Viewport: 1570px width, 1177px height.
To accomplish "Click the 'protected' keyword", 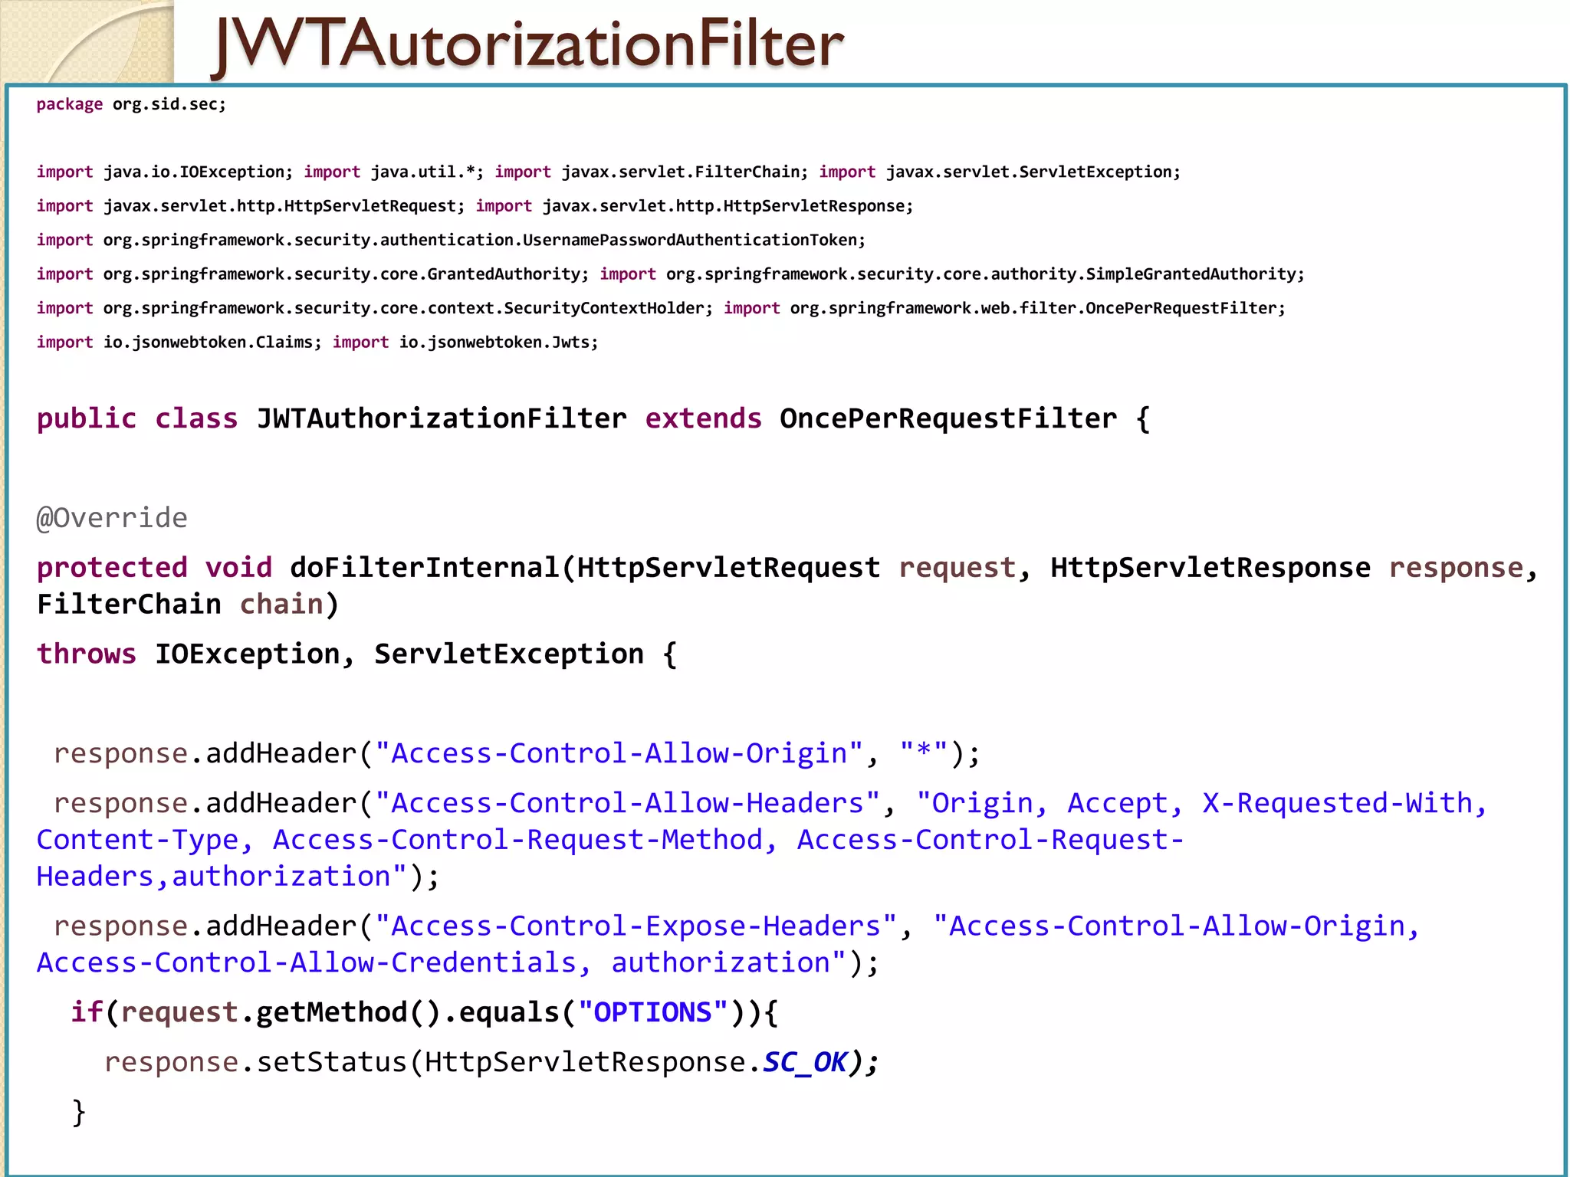I will coord(112,568).
